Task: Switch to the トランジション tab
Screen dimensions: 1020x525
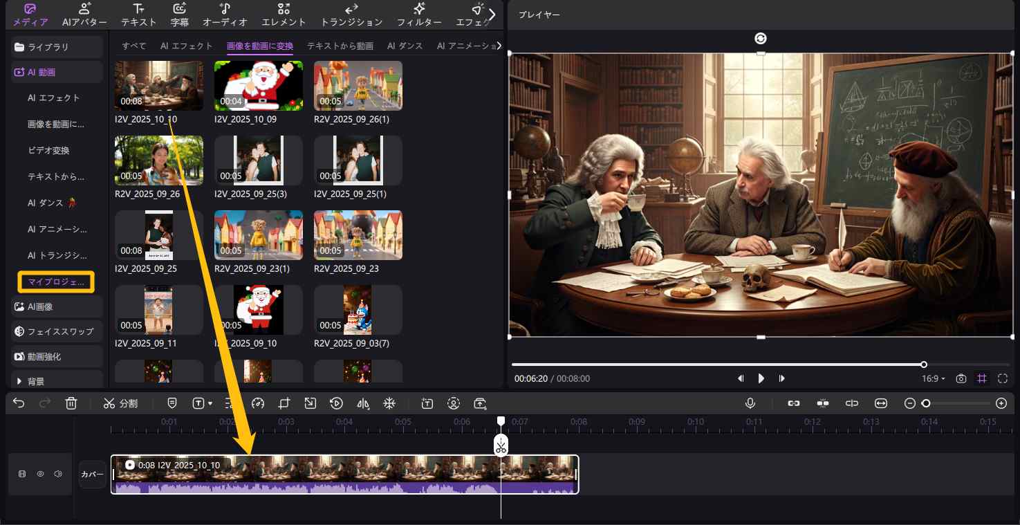Action: pos(351,15)
